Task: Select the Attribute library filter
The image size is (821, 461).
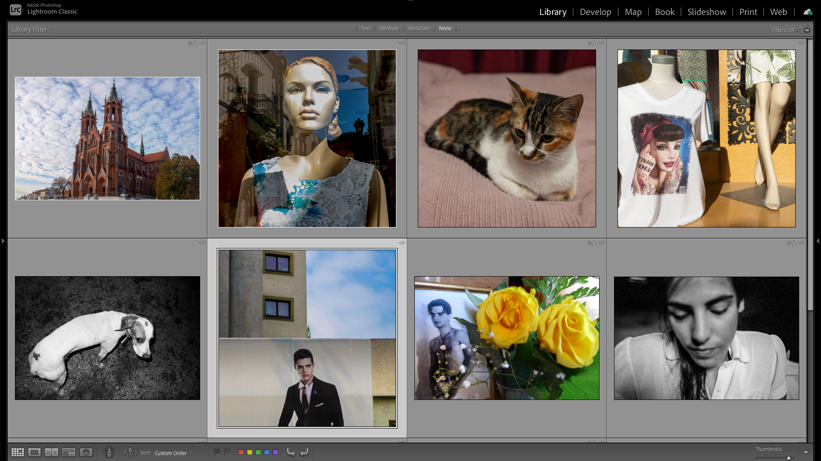Action: [389, 29]
